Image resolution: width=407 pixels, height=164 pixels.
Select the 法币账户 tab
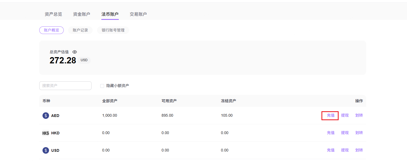pyautogui.click(x=110, y=14)
